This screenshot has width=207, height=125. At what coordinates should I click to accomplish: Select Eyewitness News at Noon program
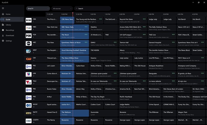(x=74, y=43)
